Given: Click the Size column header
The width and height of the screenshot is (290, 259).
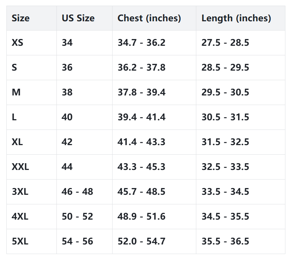Looking at the screenshot, I should (x=21, y=18).
